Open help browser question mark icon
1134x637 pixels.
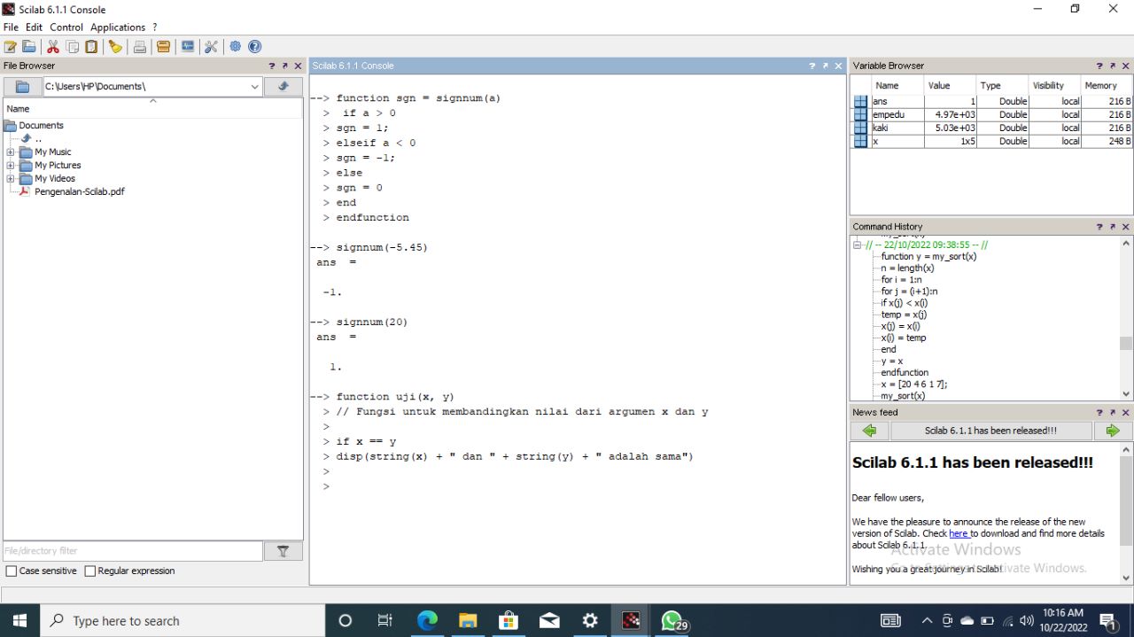(x=255, y=47)
